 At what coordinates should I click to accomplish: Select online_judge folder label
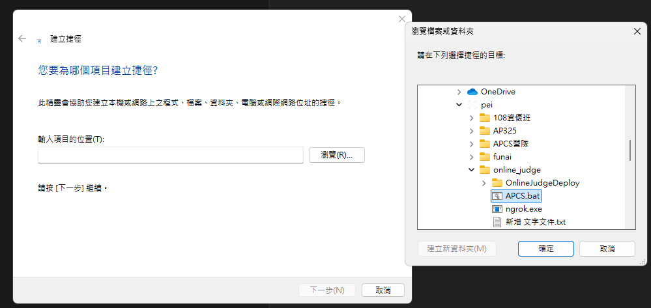click(517, 170)
